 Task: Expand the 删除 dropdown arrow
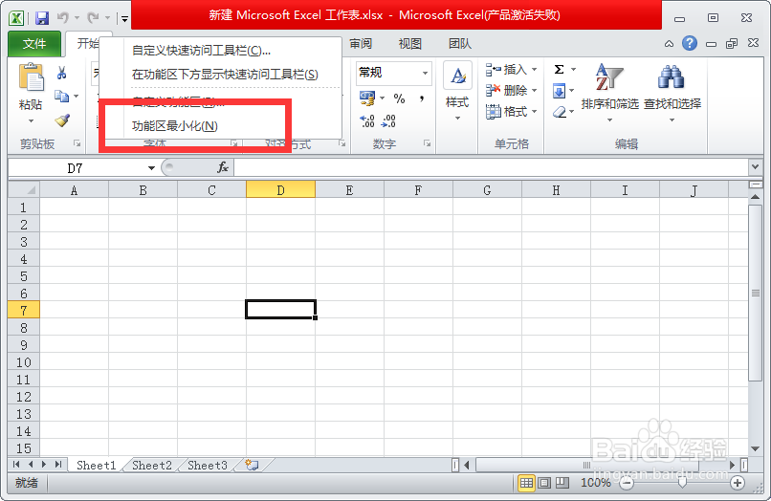click(x=535, y=91)
